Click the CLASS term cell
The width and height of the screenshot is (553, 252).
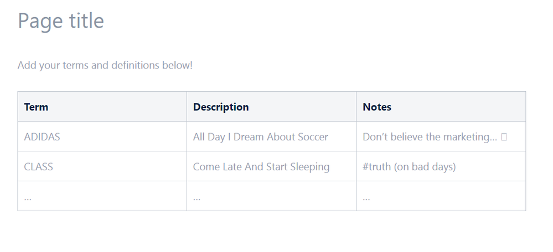102,166
